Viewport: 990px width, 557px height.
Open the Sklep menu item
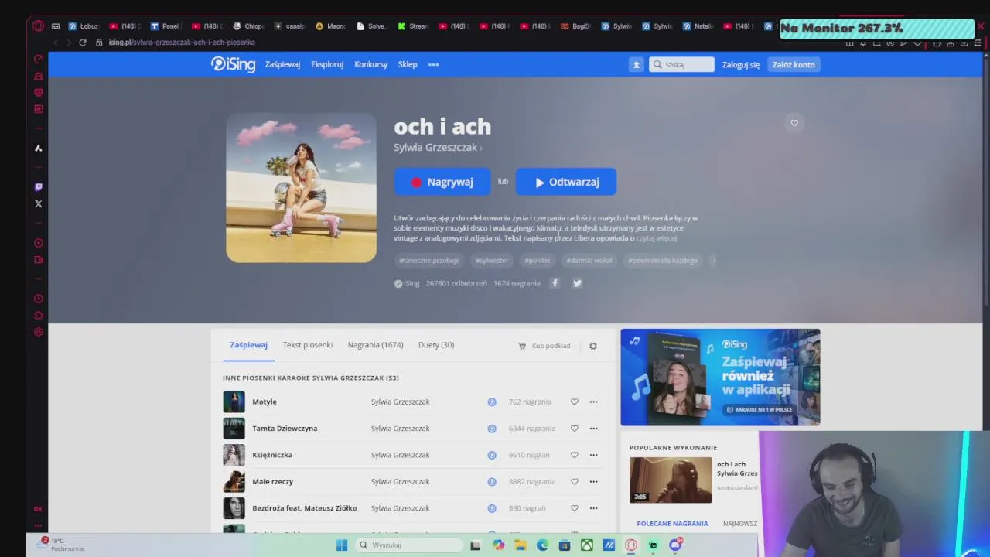point(408,65)
